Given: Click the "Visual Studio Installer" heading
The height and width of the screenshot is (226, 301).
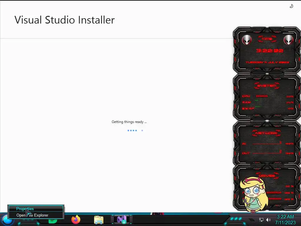Looking at the screenshot, I should [64, 20].
